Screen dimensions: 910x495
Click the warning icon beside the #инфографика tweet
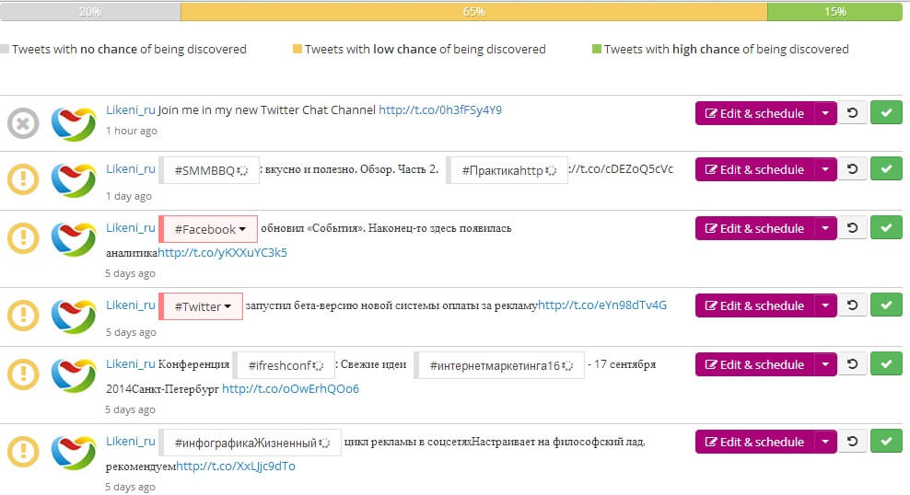tap(23, 451)
